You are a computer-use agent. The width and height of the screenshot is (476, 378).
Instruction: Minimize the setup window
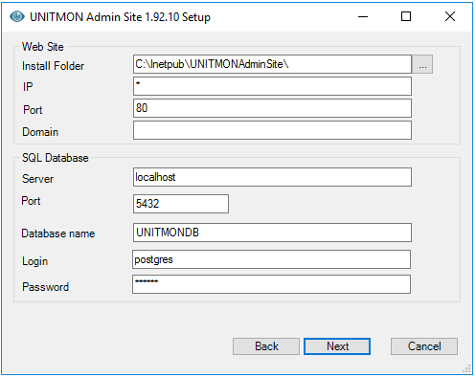click(363, 16)
